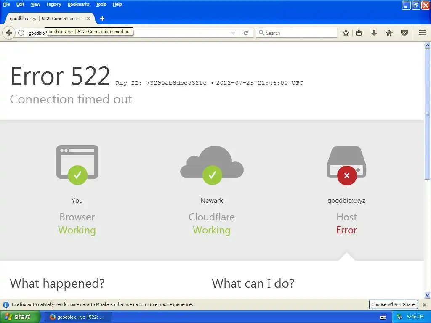Dismiss the Mozilla data notification bar

pos(425,304)
